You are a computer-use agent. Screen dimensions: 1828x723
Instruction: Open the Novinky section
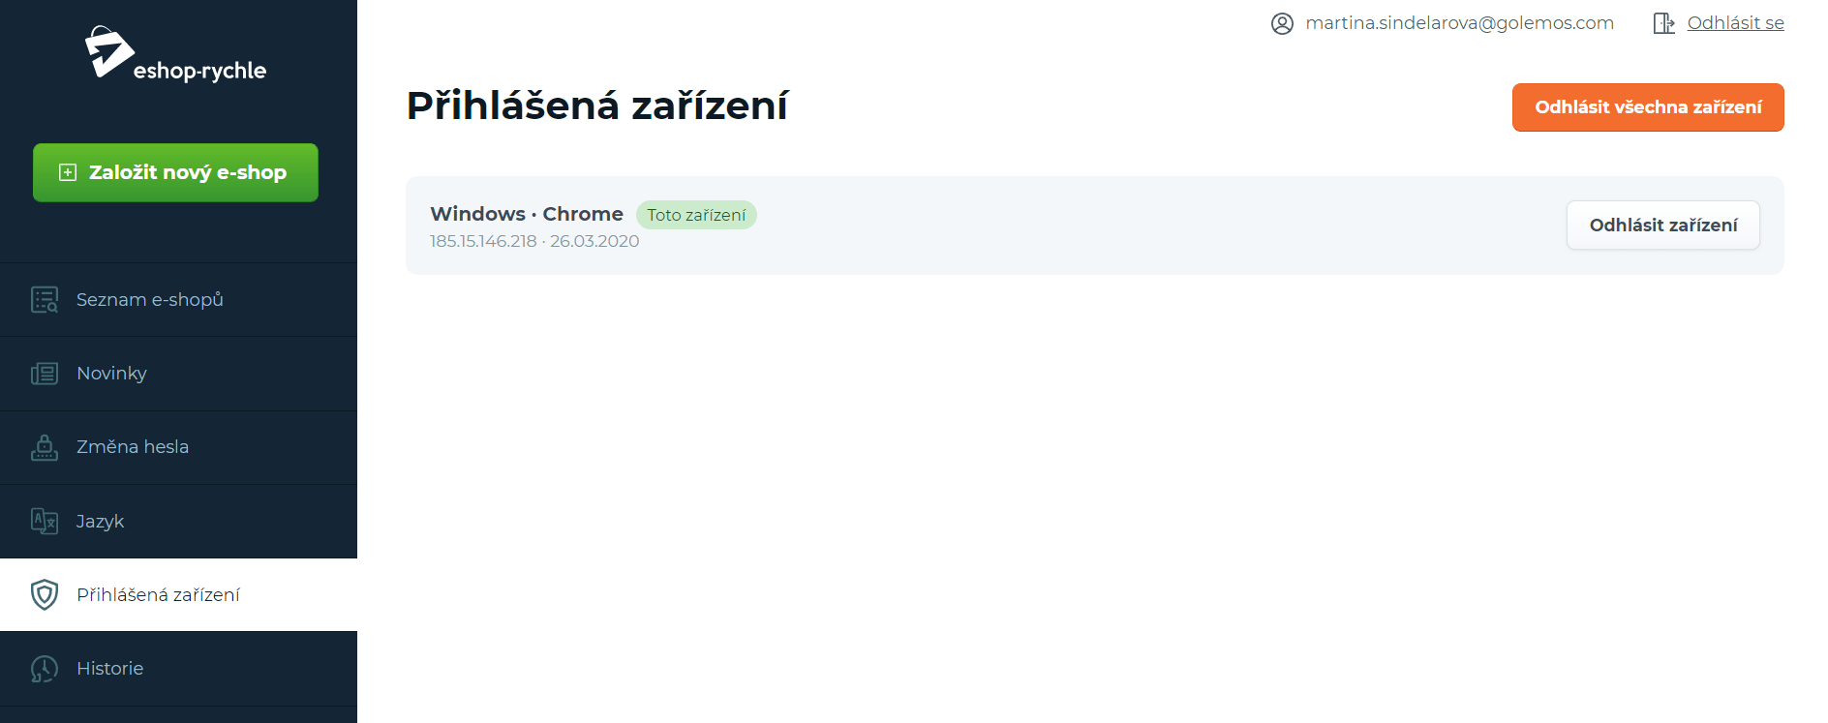pyautogui.click(x=178, y=374)
